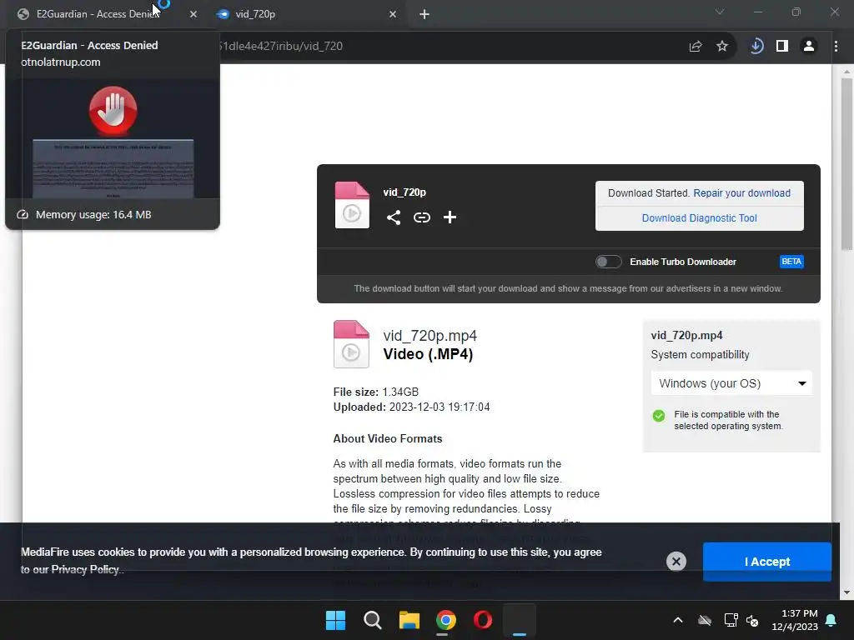Viewport: 854px width, 640px height.
Task: Click the network tray icon
Action: pos(731,620)
